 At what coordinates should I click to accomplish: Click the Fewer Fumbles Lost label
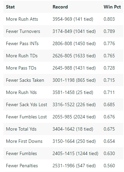point(26,117)
